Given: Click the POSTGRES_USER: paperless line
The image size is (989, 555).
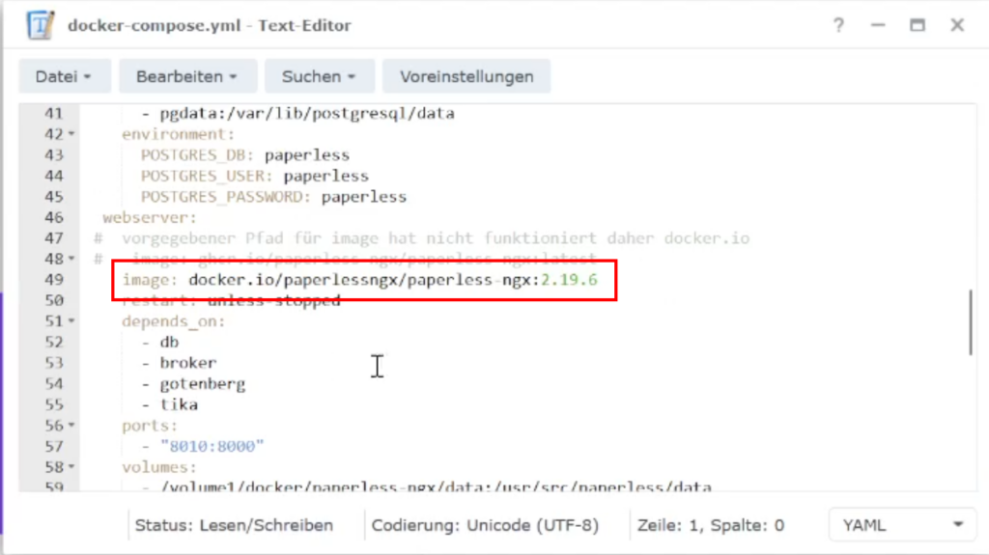Looking at the screenshot, I should tap(254, 176).
